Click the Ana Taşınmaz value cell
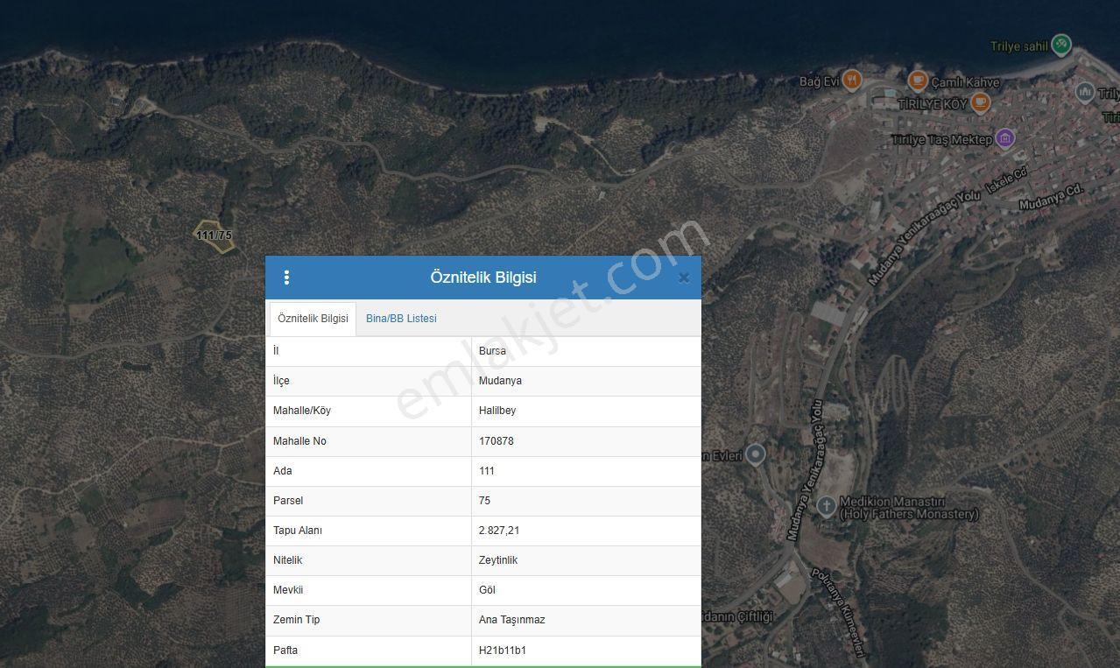 (586, 620)
